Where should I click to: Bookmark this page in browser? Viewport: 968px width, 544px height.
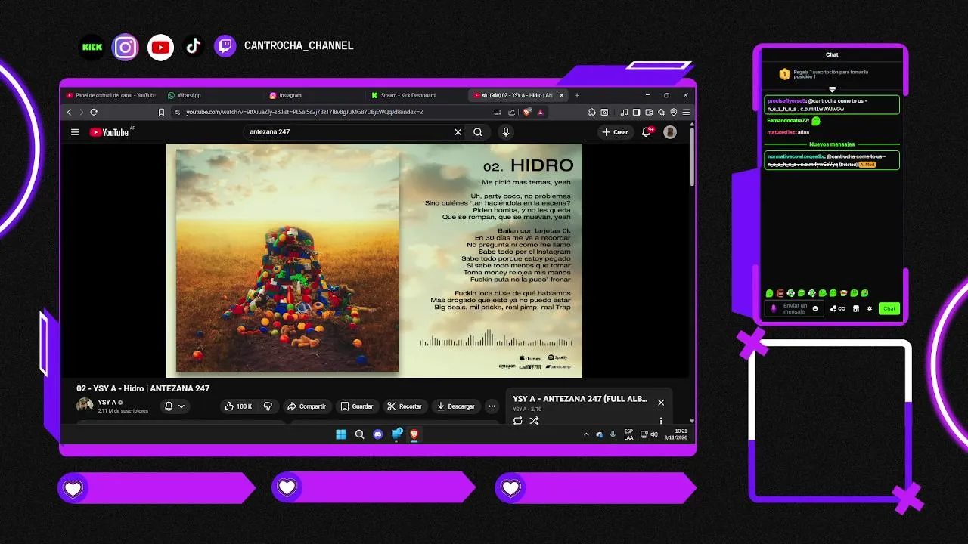tap(161, 112)
